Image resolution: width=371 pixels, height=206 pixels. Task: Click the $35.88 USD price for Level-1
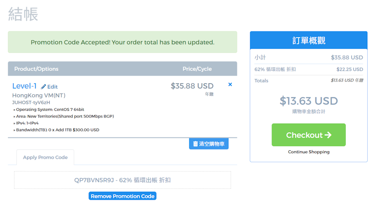coord(192,86)
